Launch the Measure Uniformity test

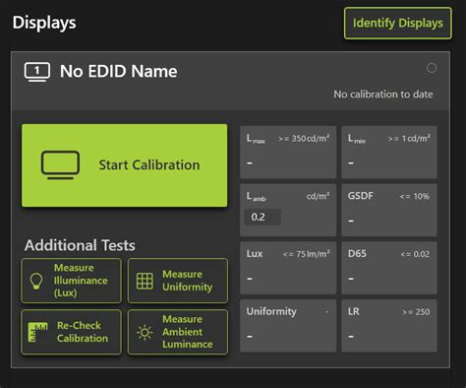(x=178, y=281)
